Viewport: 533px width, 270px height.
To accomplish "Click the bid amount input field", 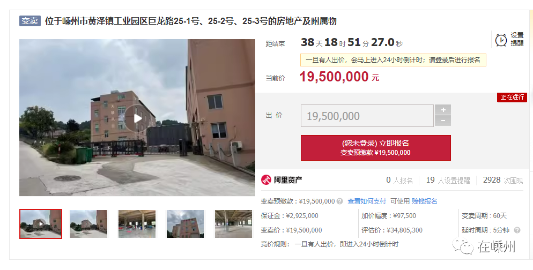I will (367, 116).
